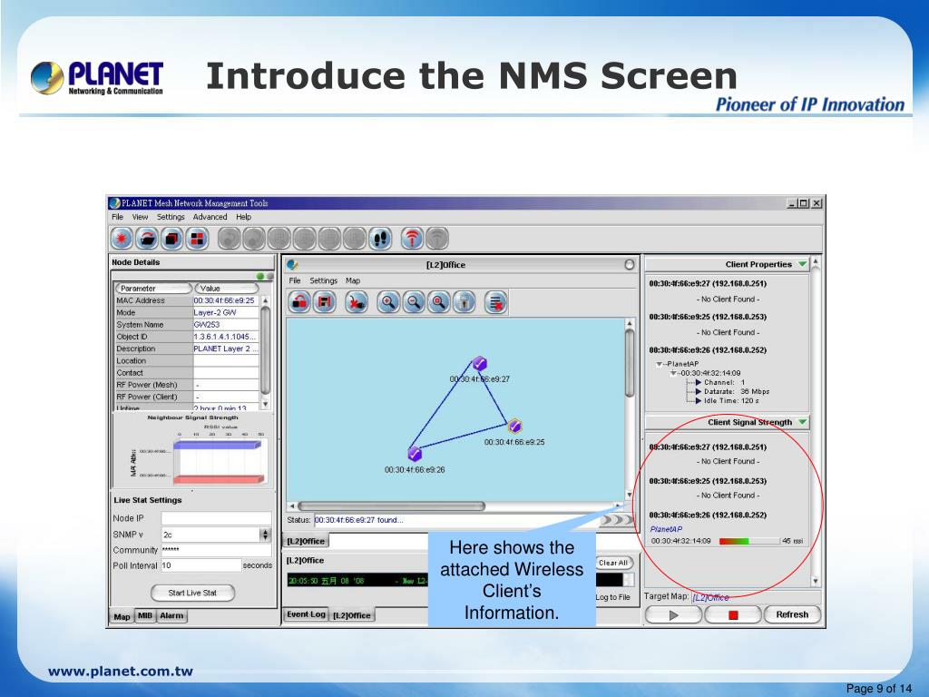Collapse the PlanetAP tree node
929x697 pixels.
pos(659,365)
